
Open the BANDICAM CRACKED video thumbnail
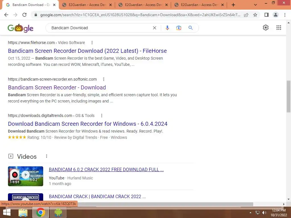26,197
